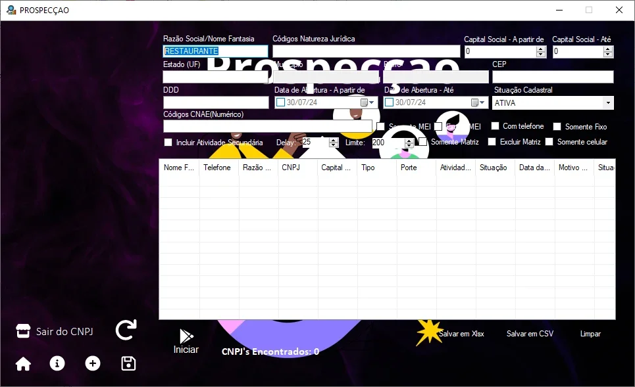
Task: Toggle the Somente celular checkbox
Action: pos(549,141)
